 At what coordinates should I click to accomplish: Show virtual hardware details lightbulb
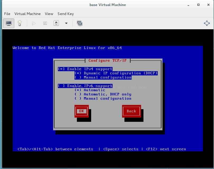click(20, 23)
